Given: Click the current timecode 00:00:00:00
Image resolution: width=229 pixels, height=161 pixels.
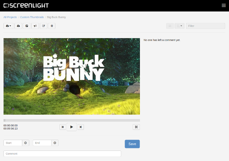Looking at the screenshot, I should 10,125.
